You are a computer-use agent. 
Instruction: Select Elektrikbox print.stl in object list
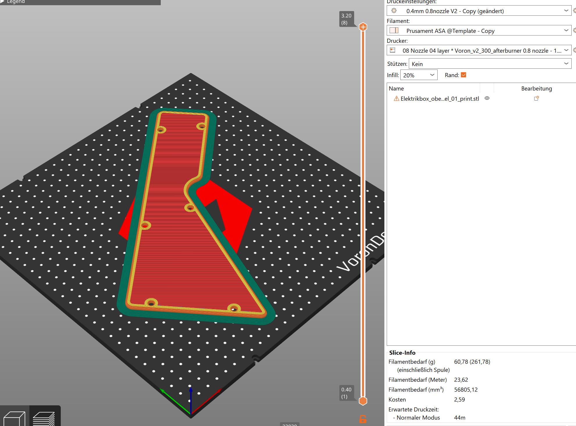439,99
